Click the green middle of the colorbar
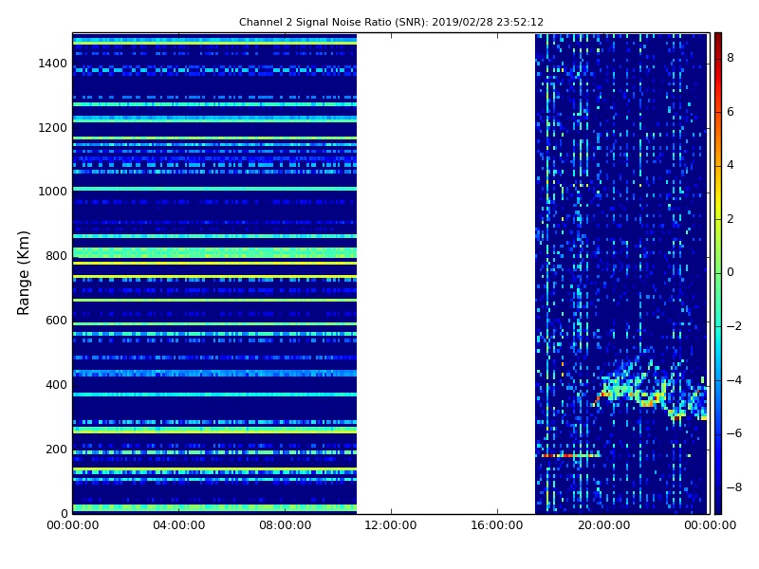 pyautogui.click(x=718, y=272)
